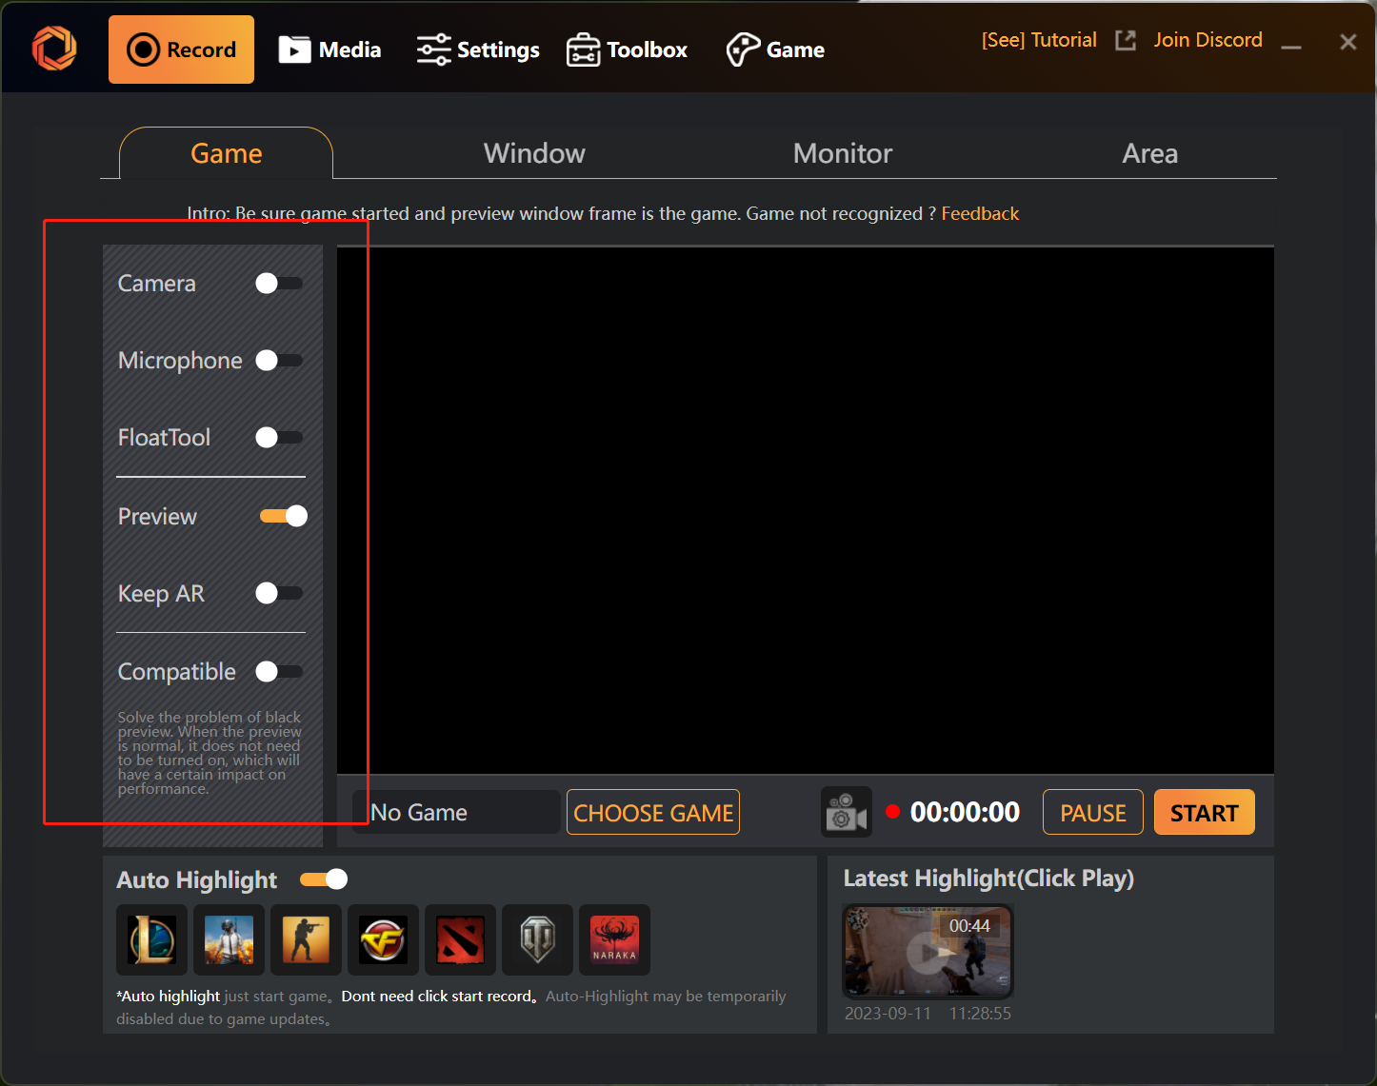Disable the Preview toggle

coord(284,516)
